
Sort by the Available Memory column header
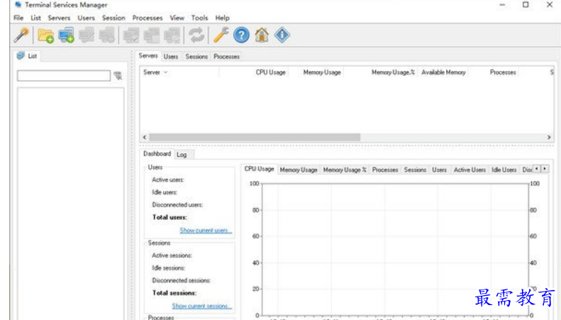pyautogui.click(x=443, y=72)
